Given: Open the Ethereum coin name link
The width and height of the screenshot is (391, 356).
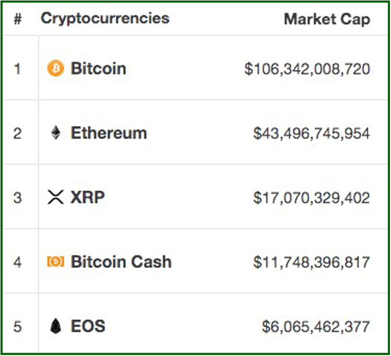Looking at the screenshot, I should [109, 132].
